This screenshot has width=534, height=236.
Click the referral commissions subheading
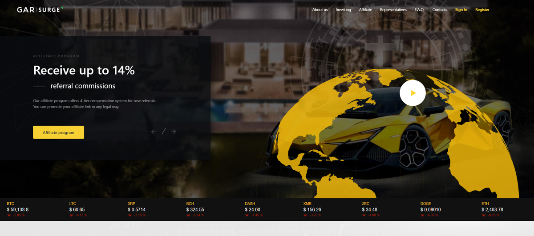(x=83, y=86)
